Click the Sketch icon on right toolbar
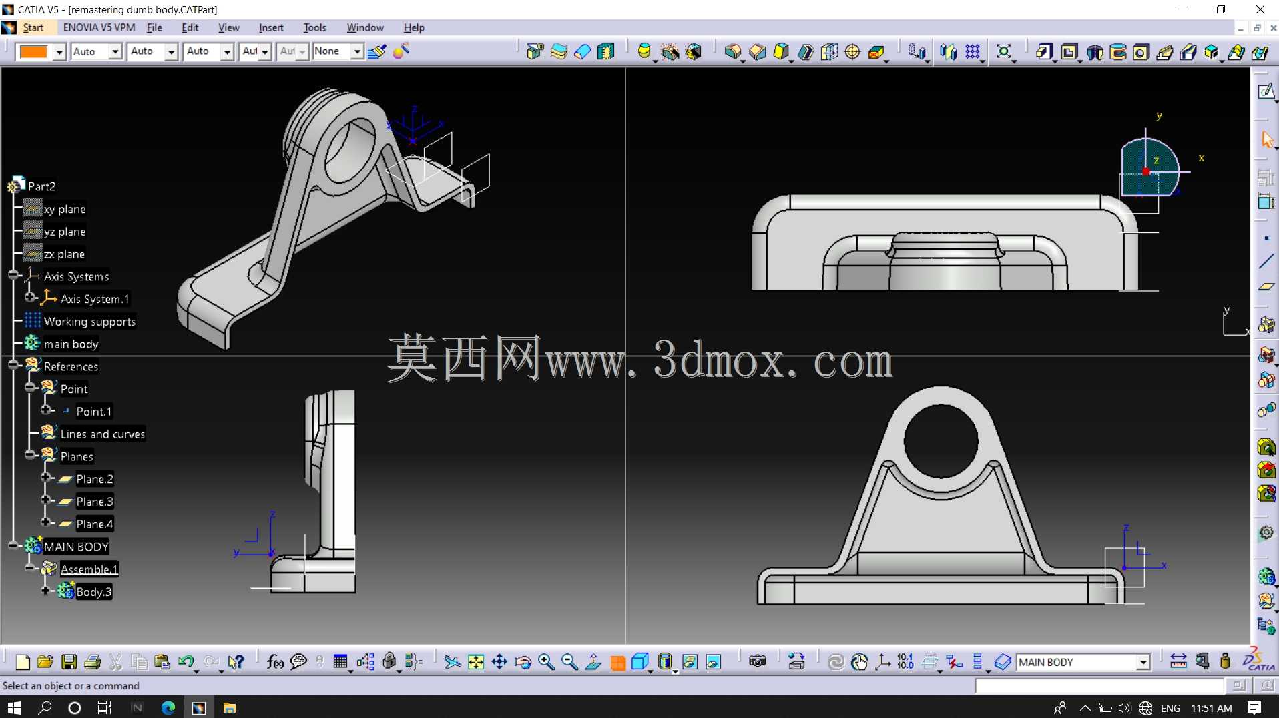This screenshot has height=718, width=1279. (1266, 91)
